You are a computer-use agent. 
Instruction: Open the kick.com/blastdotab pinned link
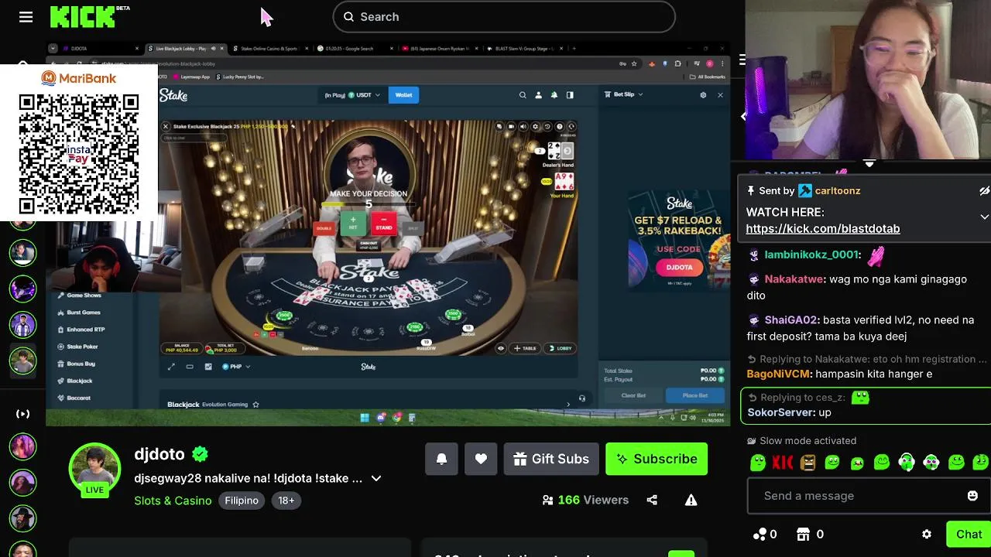click(823, 228)
